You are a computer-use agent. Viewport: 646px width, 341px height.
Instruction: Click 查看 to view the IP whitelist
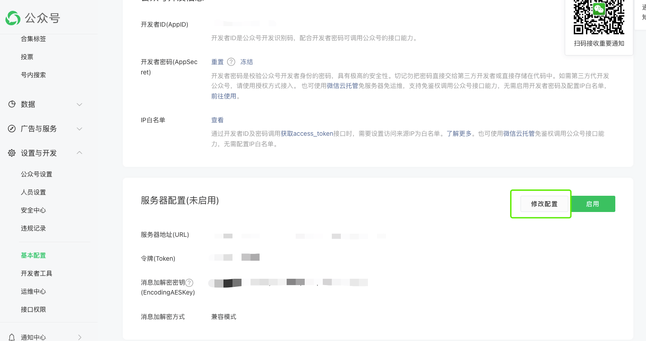[218, 120]
